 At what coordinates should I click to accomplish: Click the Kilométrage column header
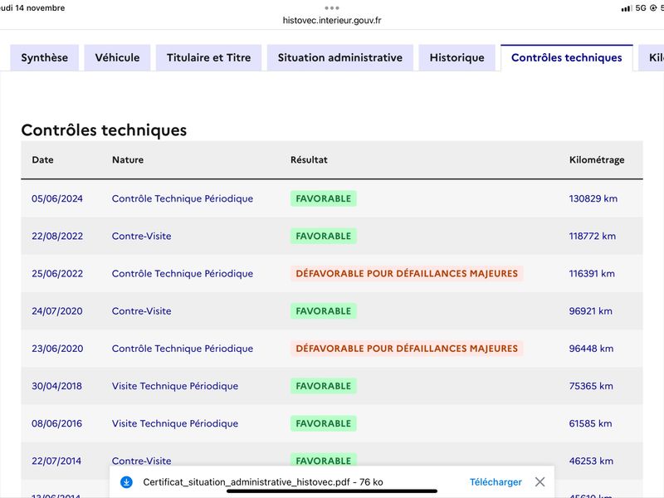pos(597,159)
